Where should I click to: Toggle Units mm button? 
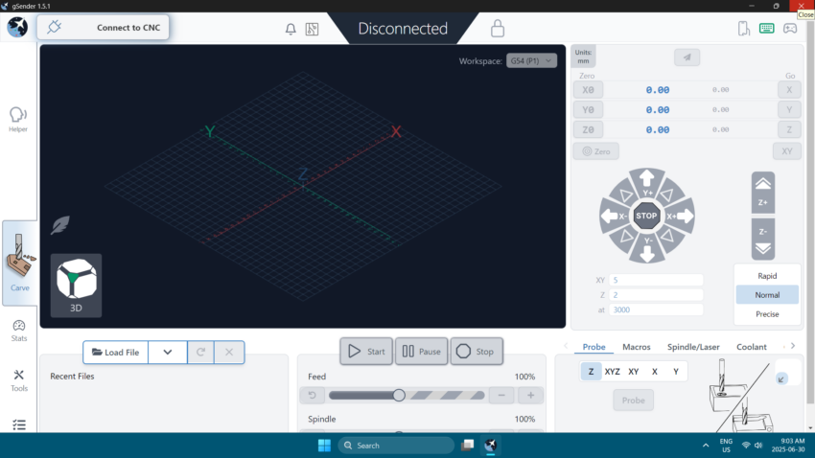click(583, 57)
